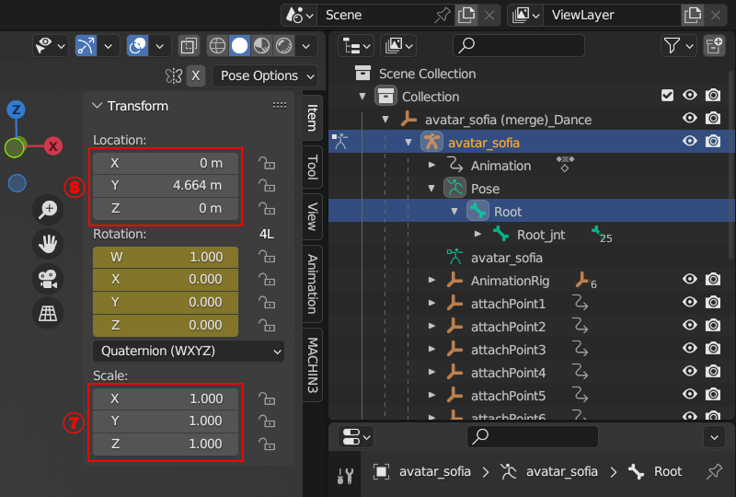Toggle the camera view icon
736x497 pixels.
(47, 279)
